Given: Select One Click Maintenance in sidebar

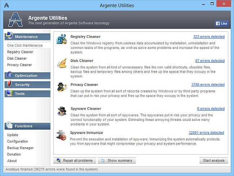Looking at the screenshot, I should (x=25, y=45).
